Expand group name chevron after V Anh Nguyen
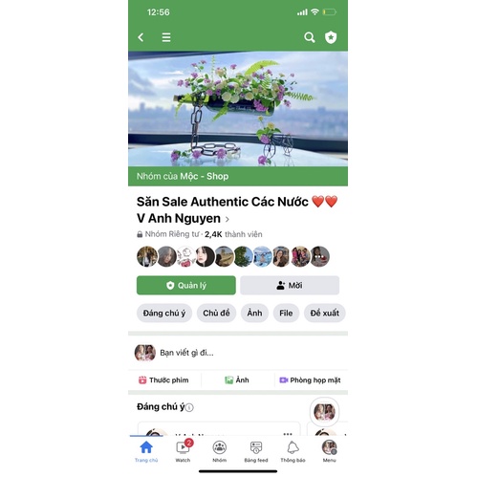The width and height of the screenshot is (477, 477). (228, 219)
